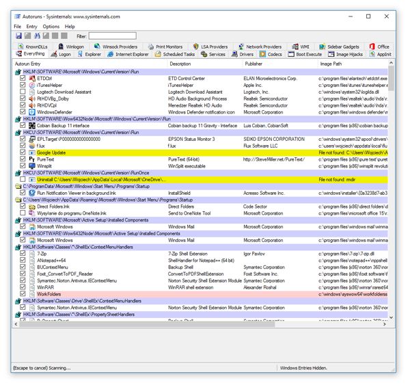
Task: Click the Autoruns title bar app icon
Action: tap(17, 16)
